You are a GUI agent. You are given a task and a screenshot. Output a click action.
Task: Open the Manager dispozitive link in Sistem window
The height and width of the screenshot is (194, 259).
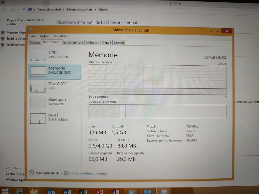[16, 32]
